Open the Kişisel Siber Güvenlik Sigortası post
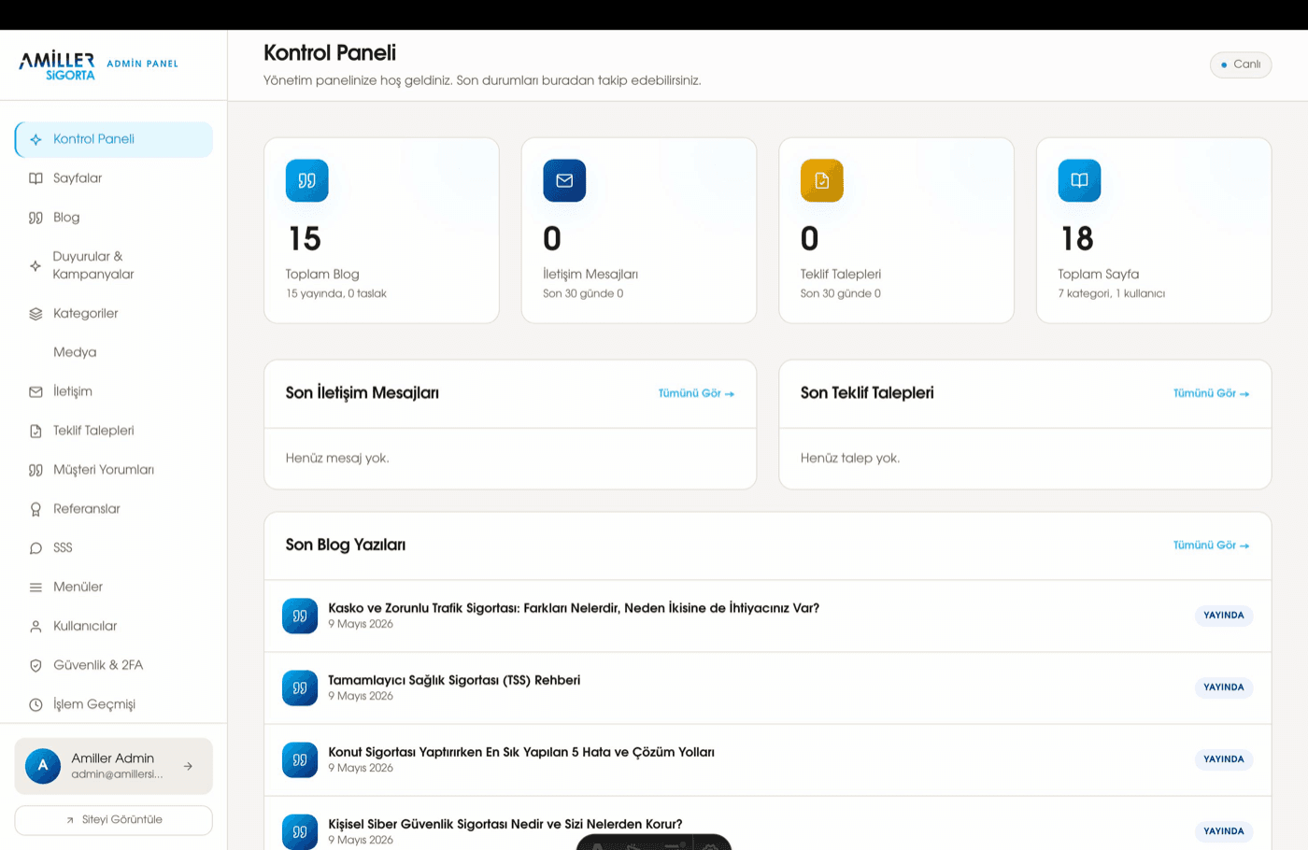This screenshot has height=850, width=1308. [x=505, y=824]
